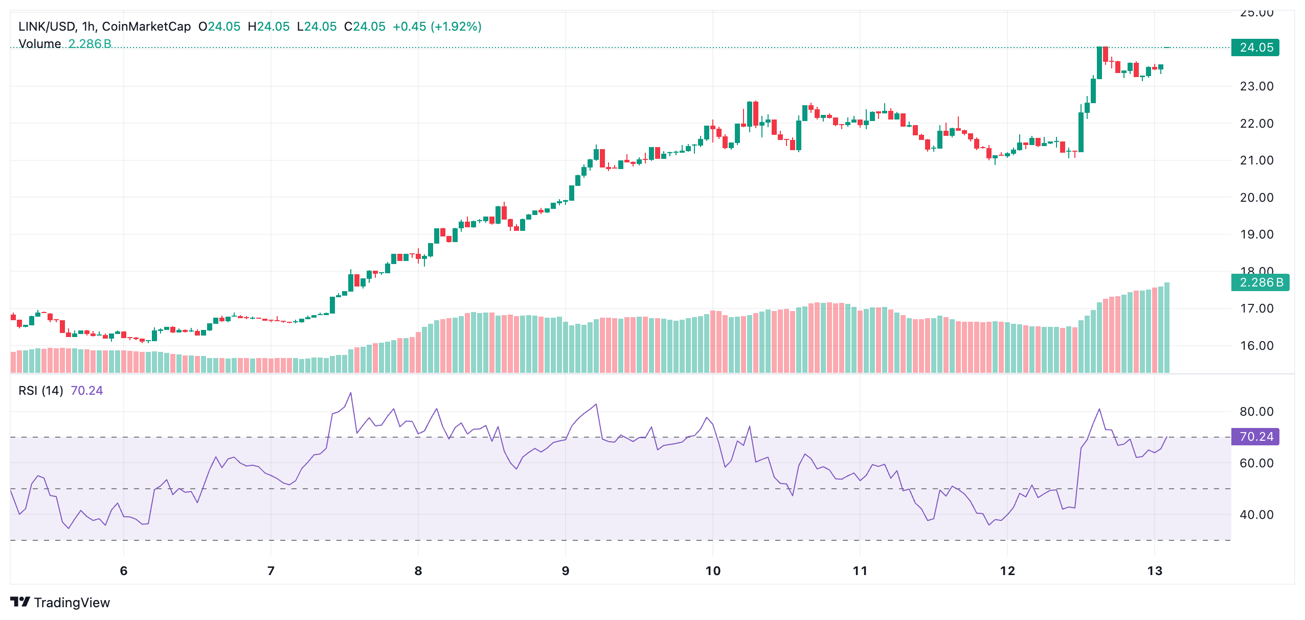Open the TradingView text link
The width and height of the screenshot is (1305, 620).
72,603
